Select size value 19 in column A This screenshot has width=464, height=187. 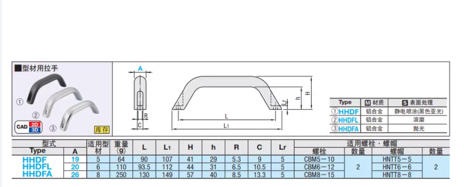click(x=75, y=159)
